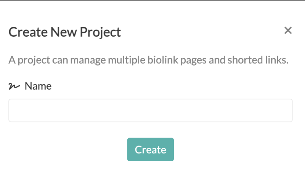Screen dimensions: 305x170
Task: Click the teal Create submit button
Action: point(150,149)
